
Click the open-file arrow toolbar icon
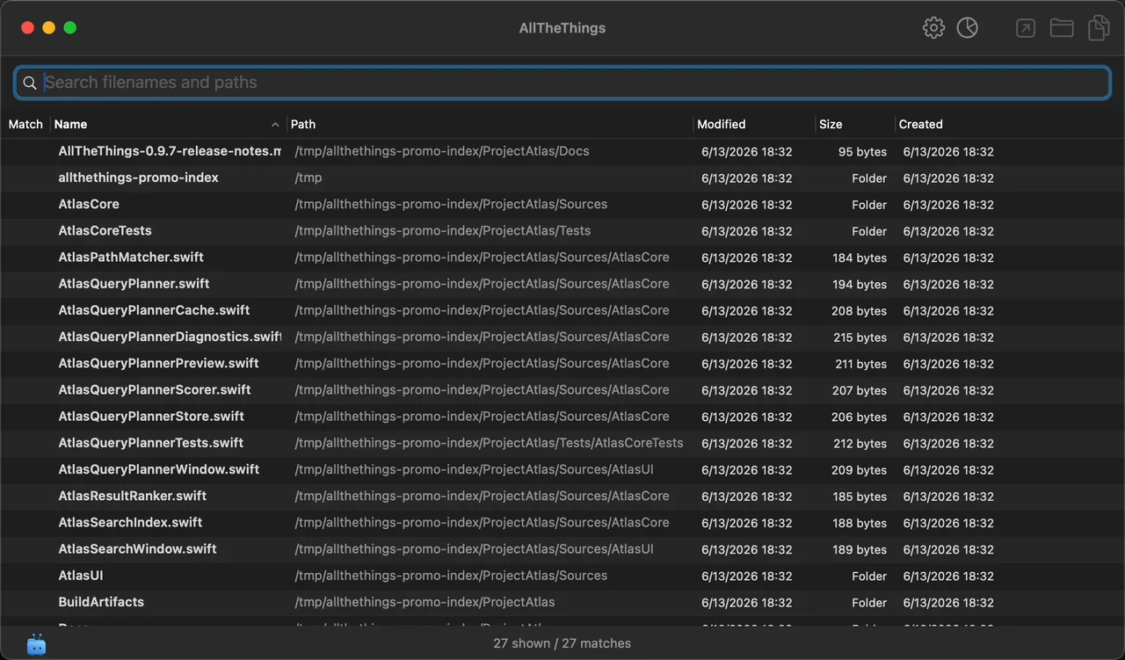coord(1025,28)
